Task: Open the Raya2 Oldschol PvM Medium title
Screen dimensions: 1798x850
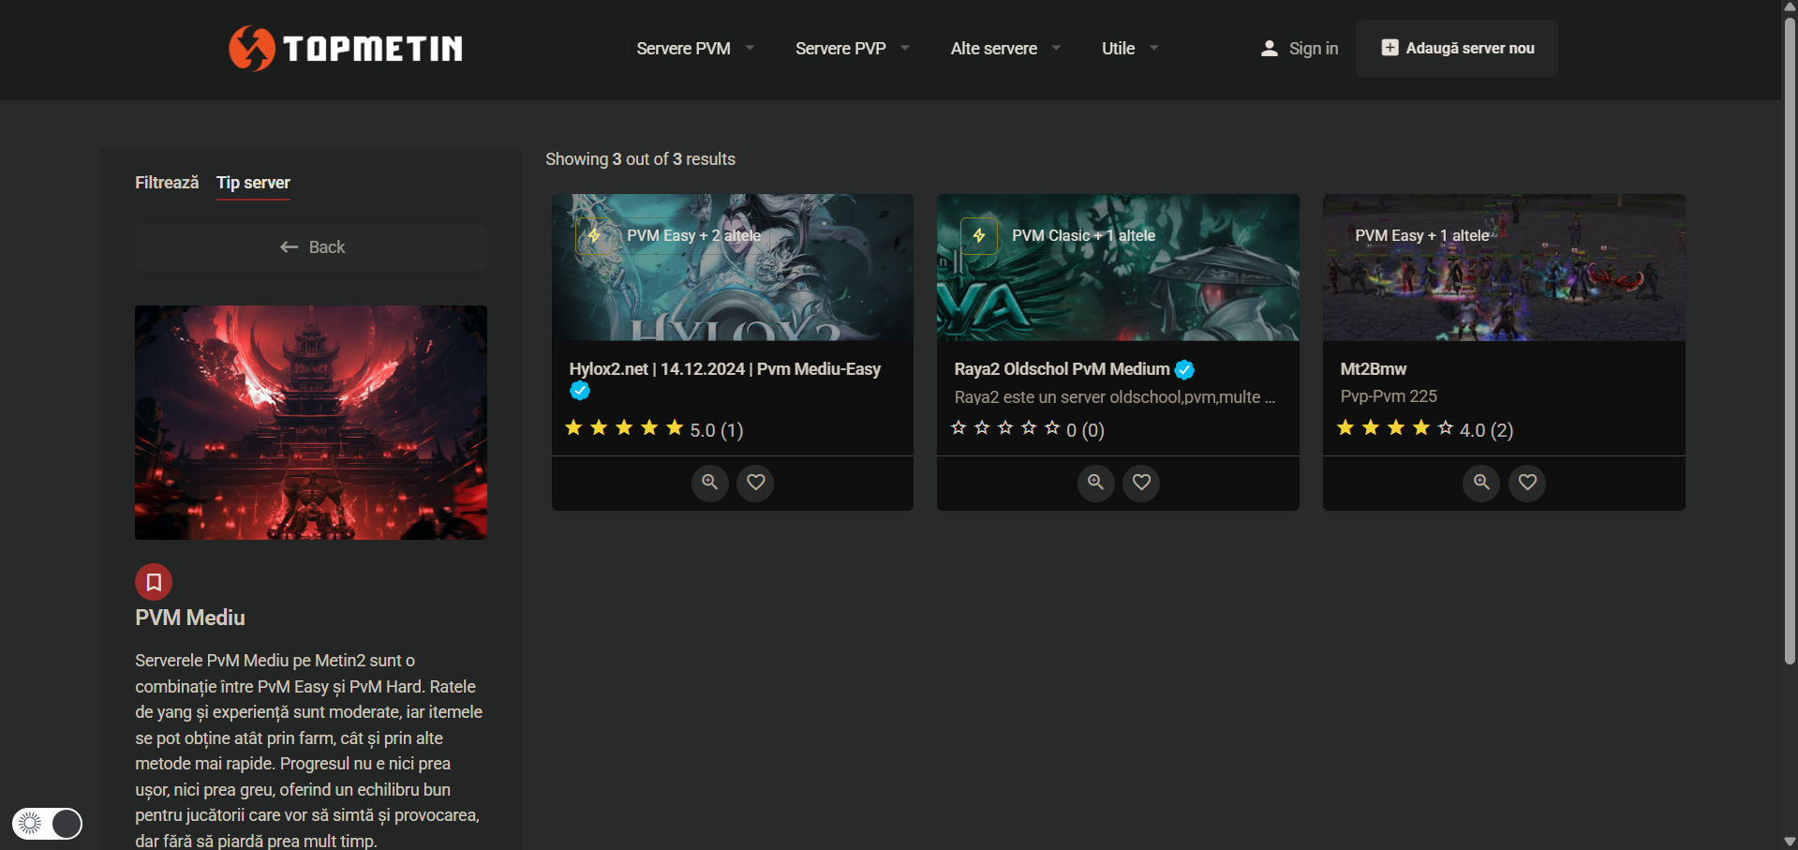Action: click(x=1062, y=369)
